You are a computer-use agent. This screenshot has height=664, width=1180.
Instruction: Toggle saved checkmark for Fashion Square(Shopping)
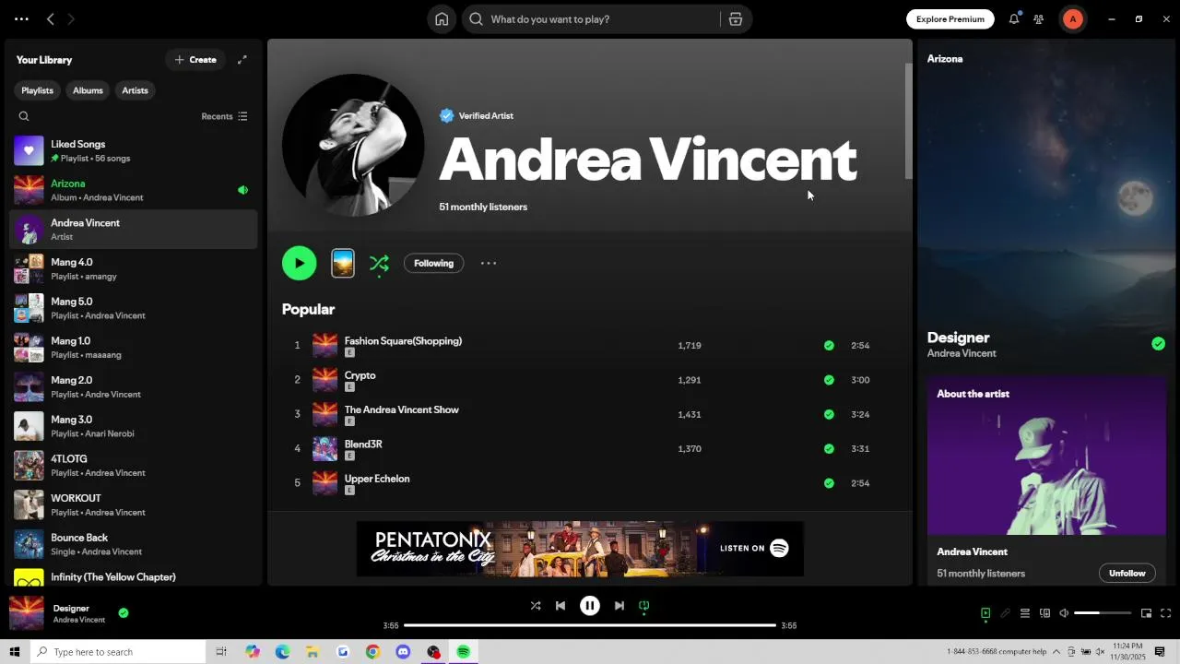[x=829, y=346]
